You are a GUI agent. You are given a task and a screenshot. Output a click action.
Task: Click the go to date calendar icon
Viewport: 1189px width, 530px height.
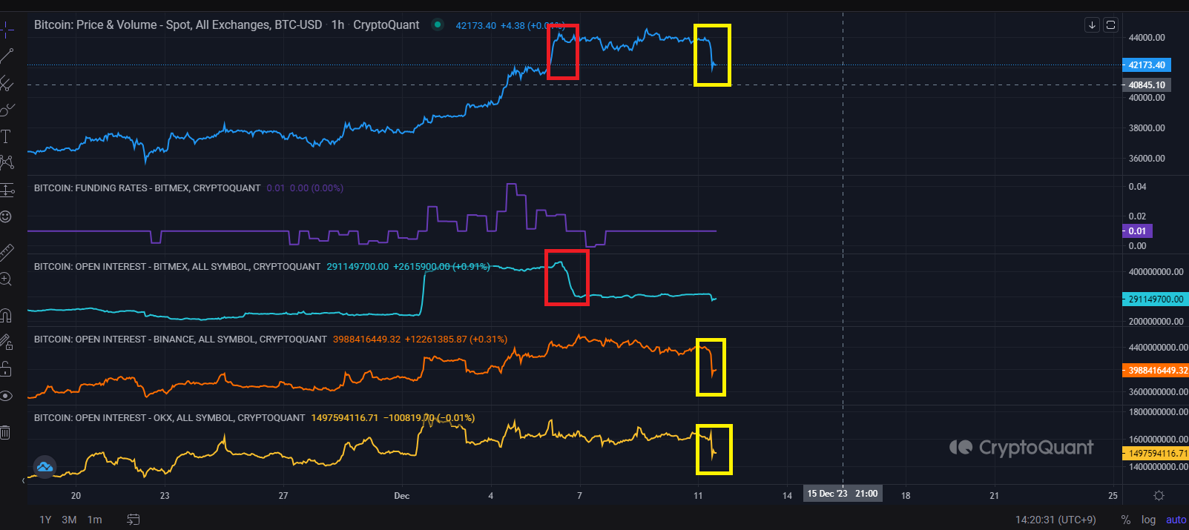(x=134, y=520)
